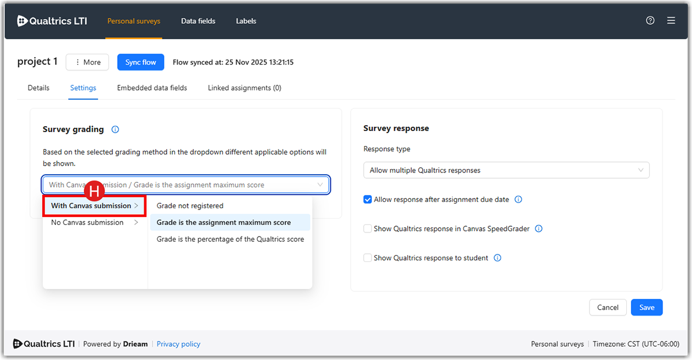The height and width of the screenshot is (360, 692).
Task: Enable Show Qualtrics response to student
Action: pyautogui.click(x=367, y=258)
